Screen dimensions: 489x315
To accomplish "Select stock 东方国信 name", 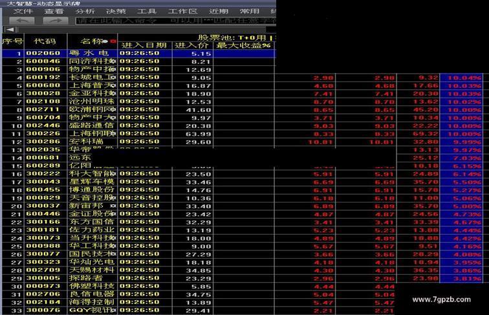I will pos(92,222).
